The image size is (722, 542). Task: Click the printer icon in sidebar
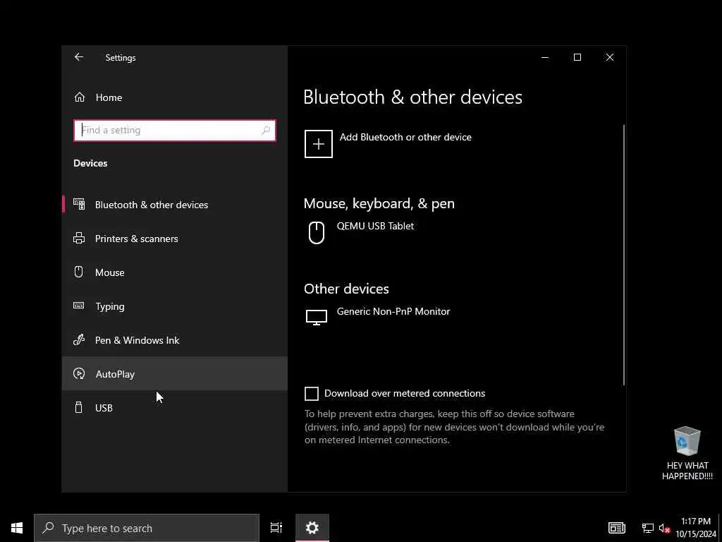pyautogui.click(x=79, y=239)
